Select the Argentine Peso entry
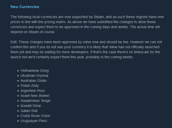Screen dimensions: 172x128 click(x=33, y=91)
